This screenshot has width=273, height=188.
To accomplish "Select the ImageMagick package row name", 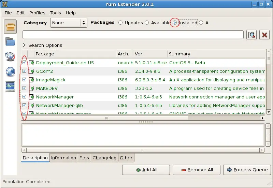I will coord(51,80).
